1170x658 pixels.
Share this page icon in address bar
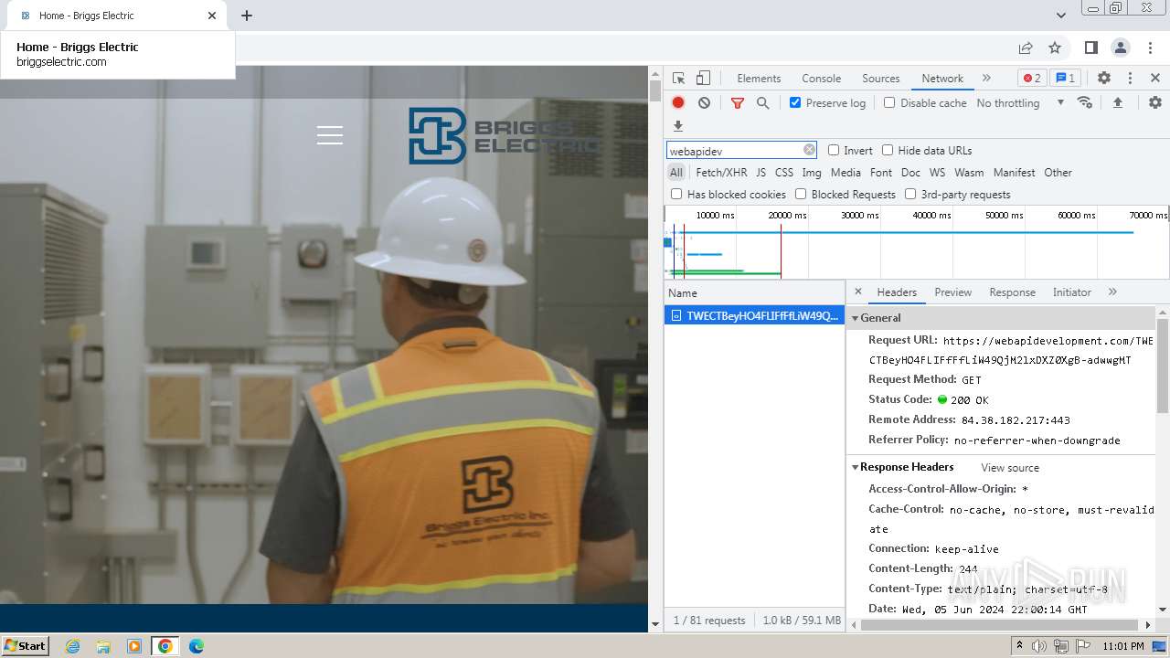coord(1026,48)
